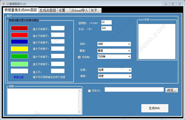Click the bright red color swatch
The width and height of the screenshot is (185, 120).
coord(20,35)
